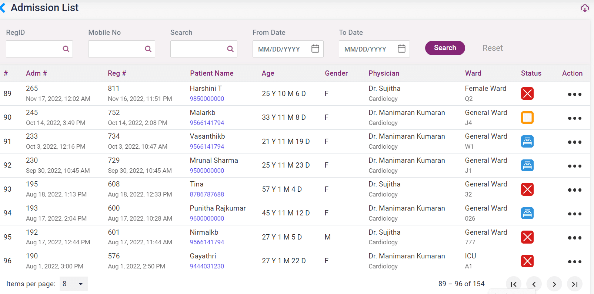This screenshot has height=294, width=594.
Task: Click into the general Search text field
Action: click(x=198, y=49)
